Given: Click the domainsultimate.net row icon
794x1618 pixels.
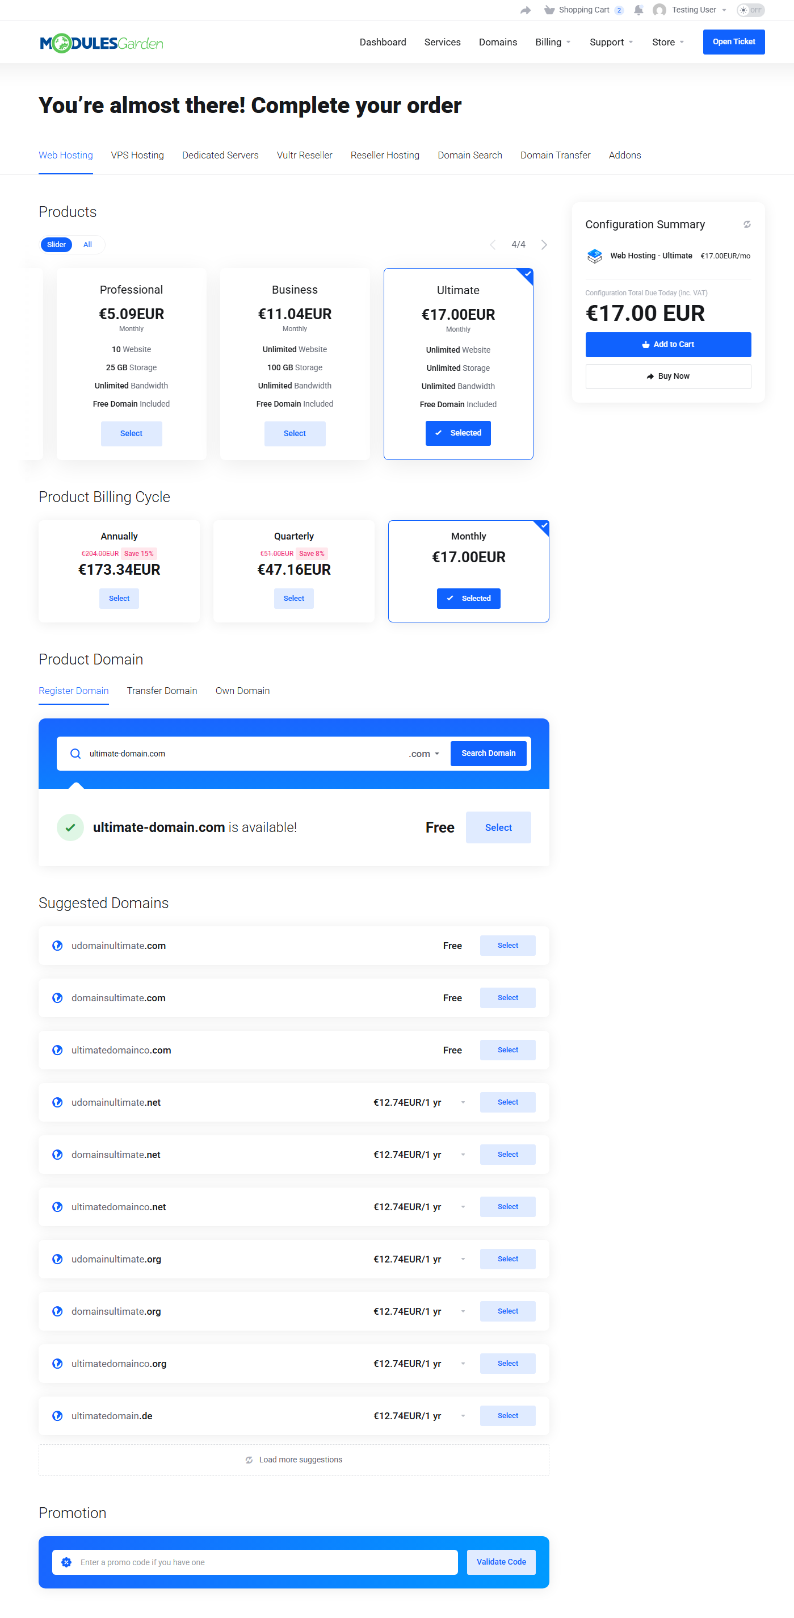Looking at the screenshot, I should coord(57,1155).
